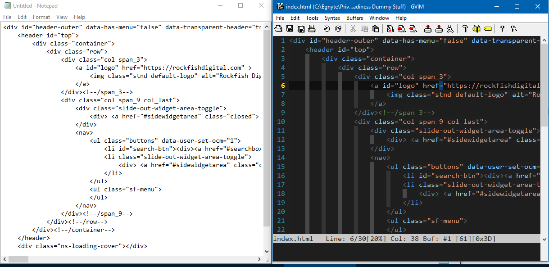Click the Load Session icon in GVIM
549x267 pixels.
(x=428, y=29)
